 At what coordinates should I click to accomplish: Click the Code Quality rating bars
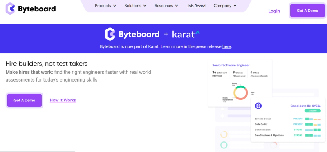pyautogui.click(x=313, y=125)
